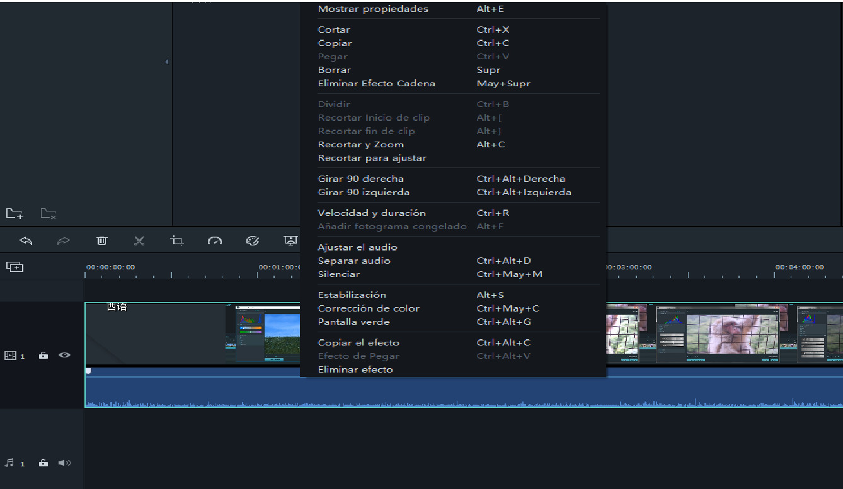Collapse the media panel with the small arrow
Screen dimensions: 843x489
tap(166, 62)
